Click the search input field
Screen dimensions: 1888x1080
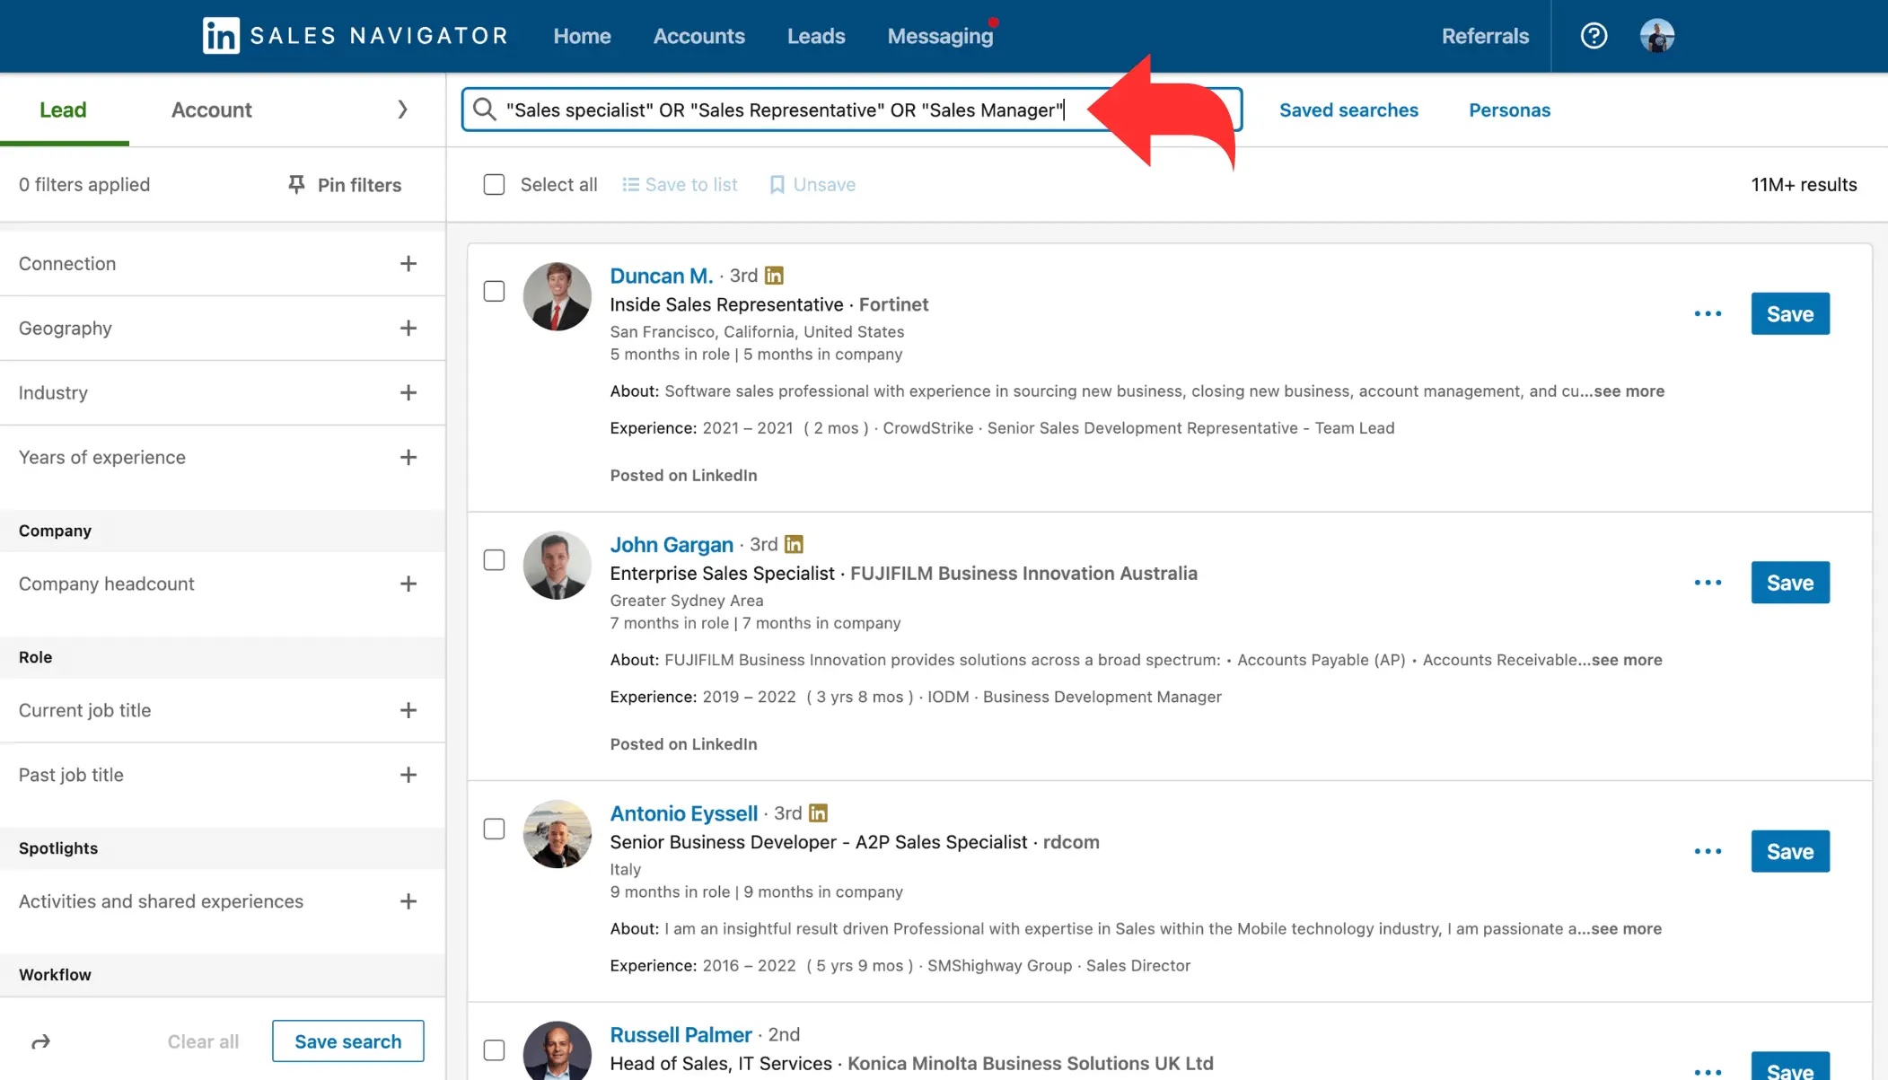(x=851, y=109)
